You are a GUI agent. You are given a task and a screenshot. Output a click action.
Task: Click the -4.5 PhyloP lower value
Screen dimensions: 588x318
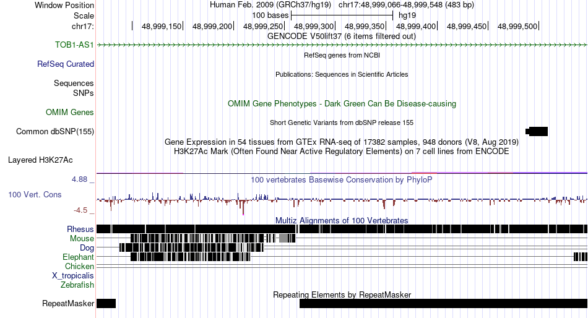[x=80, y=210]
